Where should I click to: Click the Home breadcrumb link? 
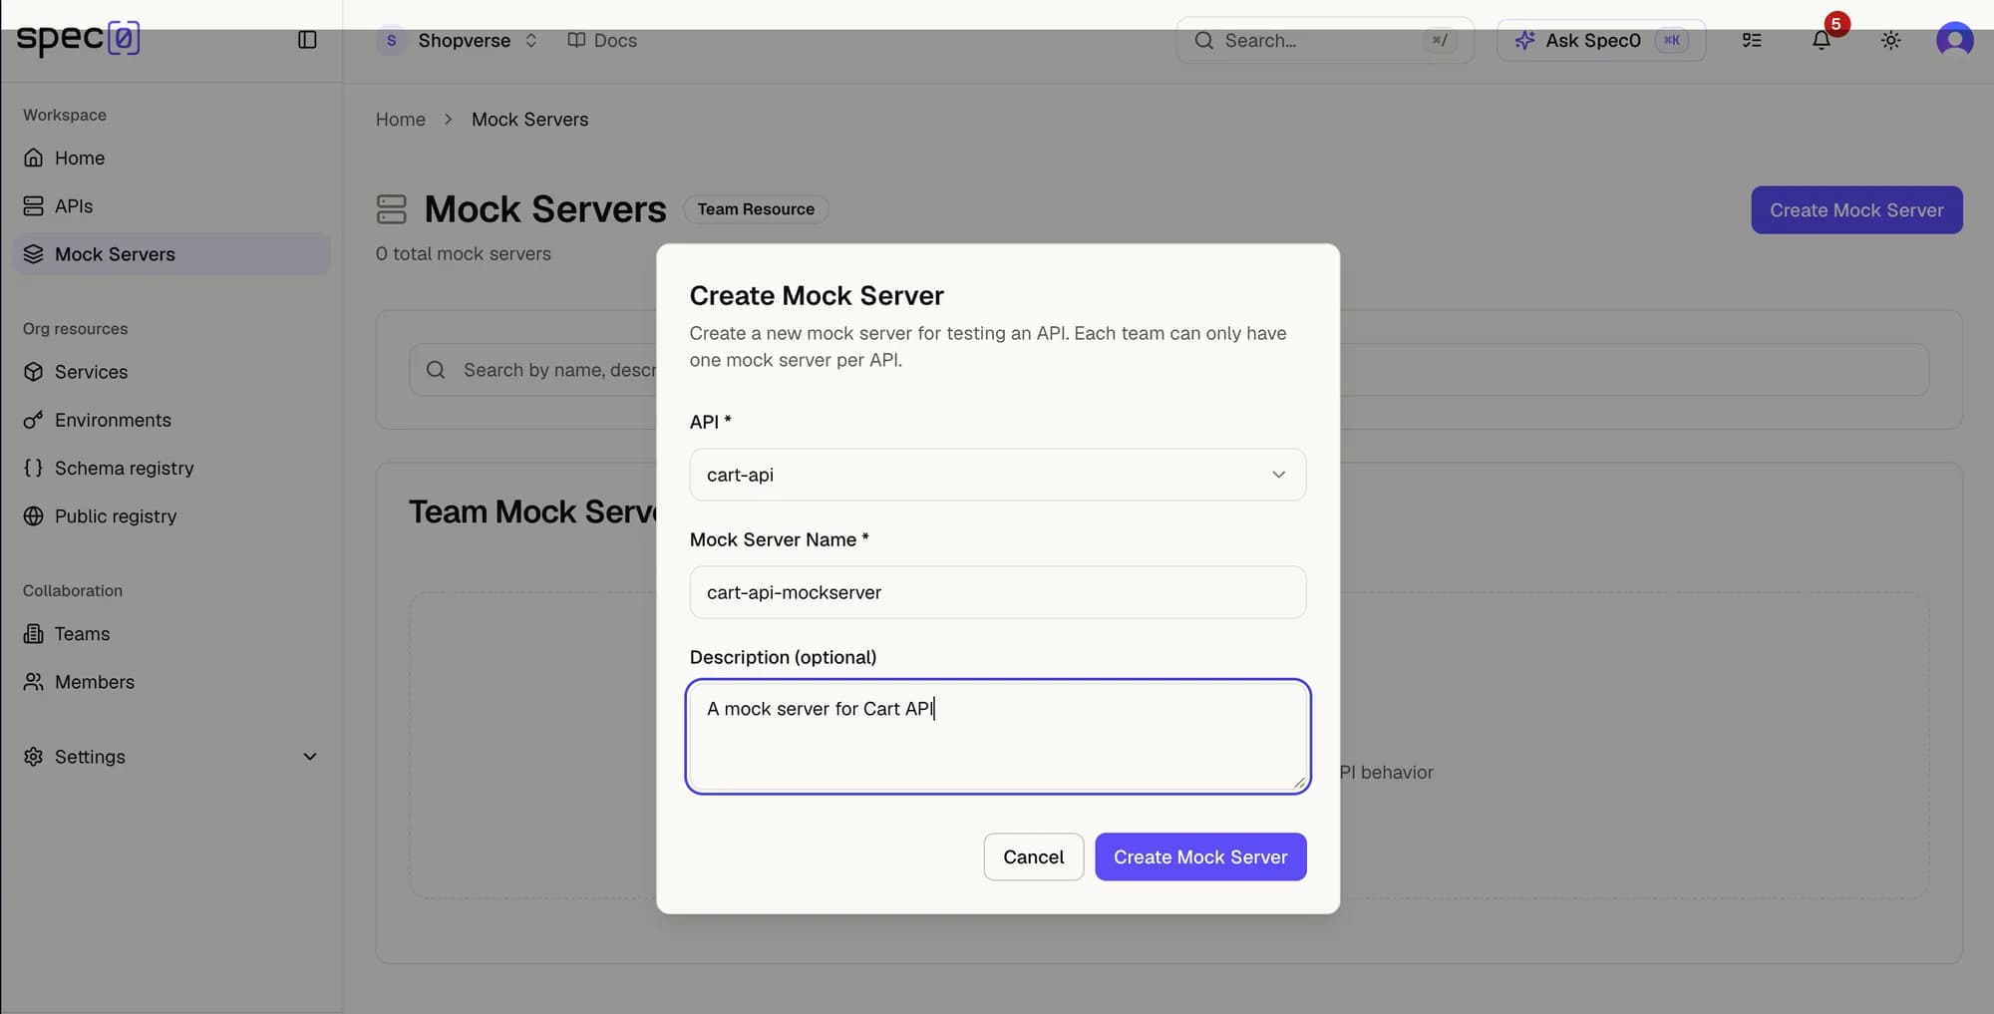pyautogui.click(x=401, y=120)
